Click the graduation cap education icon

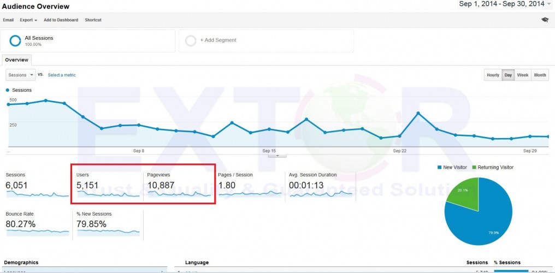[545, 20]
